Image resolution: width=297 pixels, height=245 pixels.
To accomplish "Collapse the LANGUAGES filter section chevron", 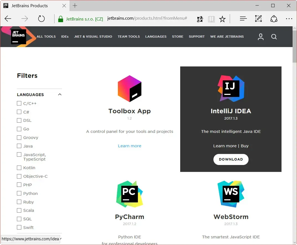I will [60, 94].
